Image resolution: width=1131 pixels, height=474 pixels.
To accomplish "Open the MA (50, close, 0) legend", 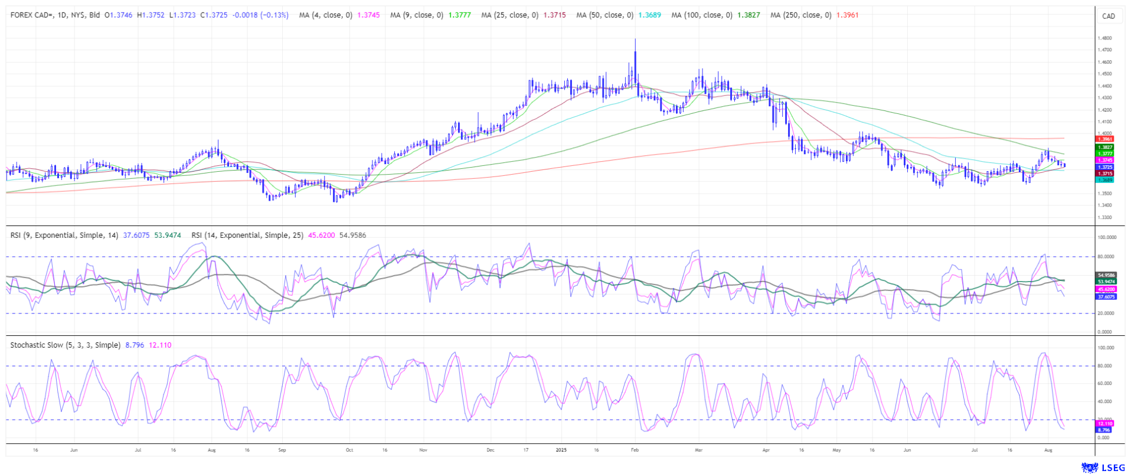I will click(604, 15).
